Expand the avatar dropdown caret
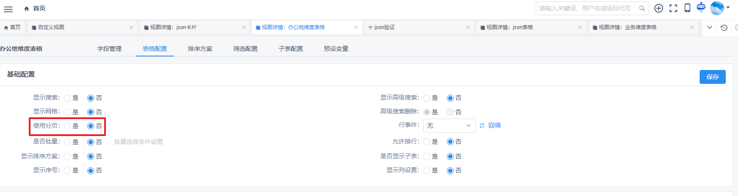738x196 pixels. coord(728,7)
